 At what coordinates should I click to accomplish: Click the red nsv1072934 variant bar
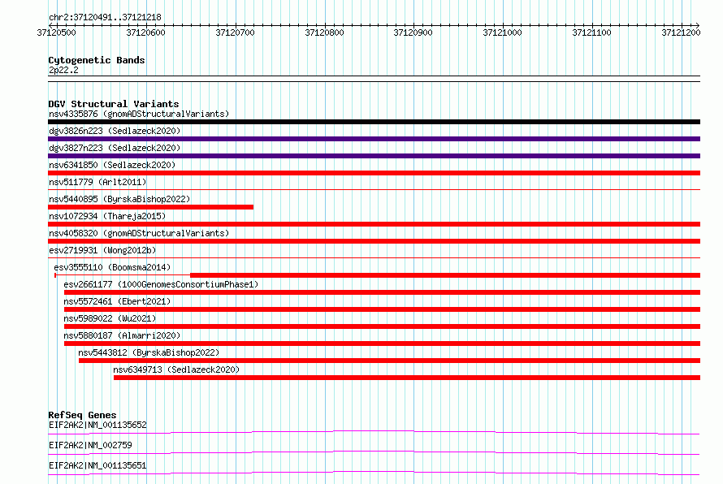click(x=374, y=224)
